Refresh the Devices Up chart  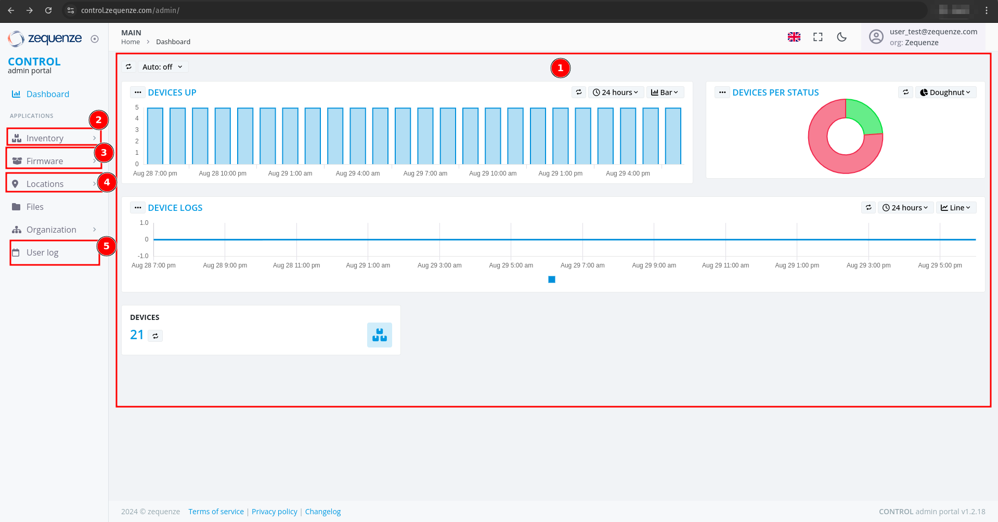[578, 92]
